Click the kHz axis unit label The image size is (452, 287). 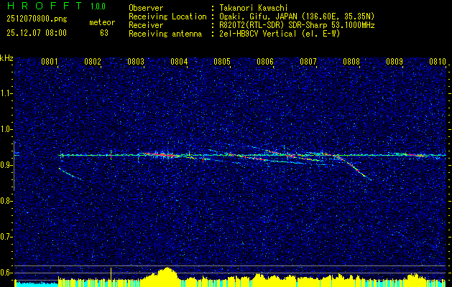[6, 58]
